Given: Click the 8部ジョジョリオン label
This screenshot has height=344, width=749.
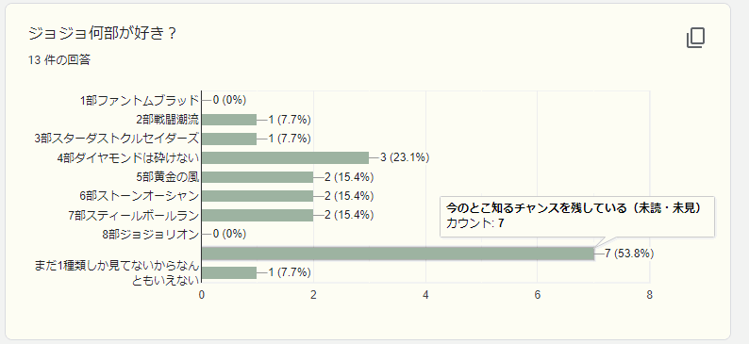Looking at the screenshot, I should (150, 235).
